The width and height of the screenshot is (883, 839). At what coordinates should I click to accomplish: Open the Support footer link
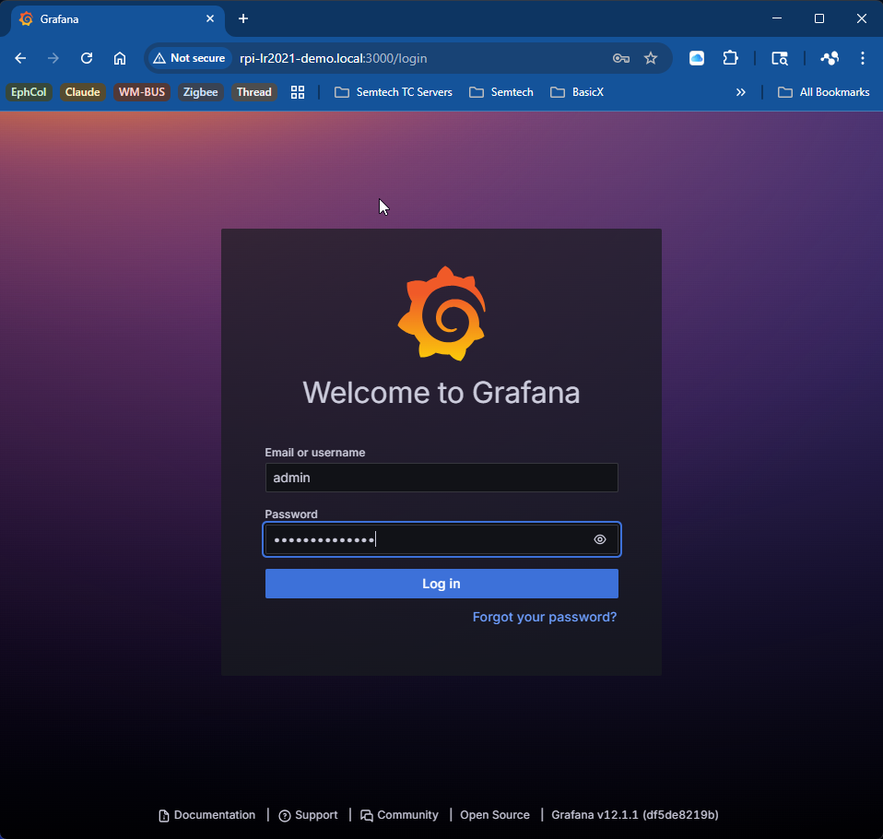click(x=309, y=815)
